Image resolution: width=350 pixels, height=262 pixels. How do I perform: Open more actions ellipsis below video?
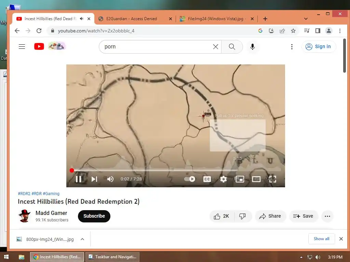[x=327, y=216]
